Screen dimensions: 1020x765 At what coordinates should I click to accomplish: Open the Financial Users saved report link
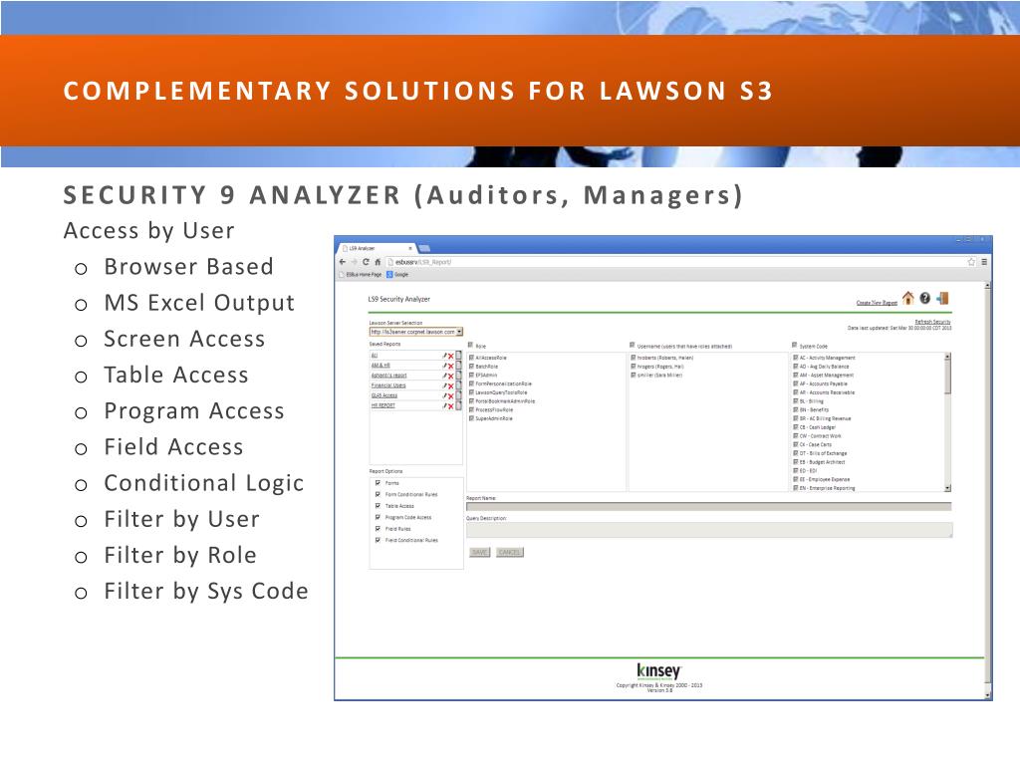coord(388,385)
